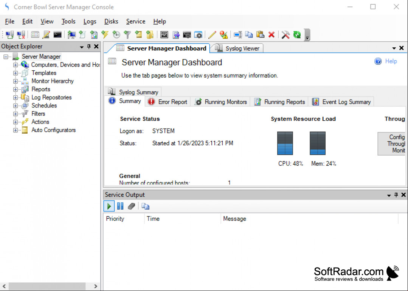The height and width of the screenshot is (291, 408).
Task: Click the window with gear toolbar icon
Action: coord(198,34)
